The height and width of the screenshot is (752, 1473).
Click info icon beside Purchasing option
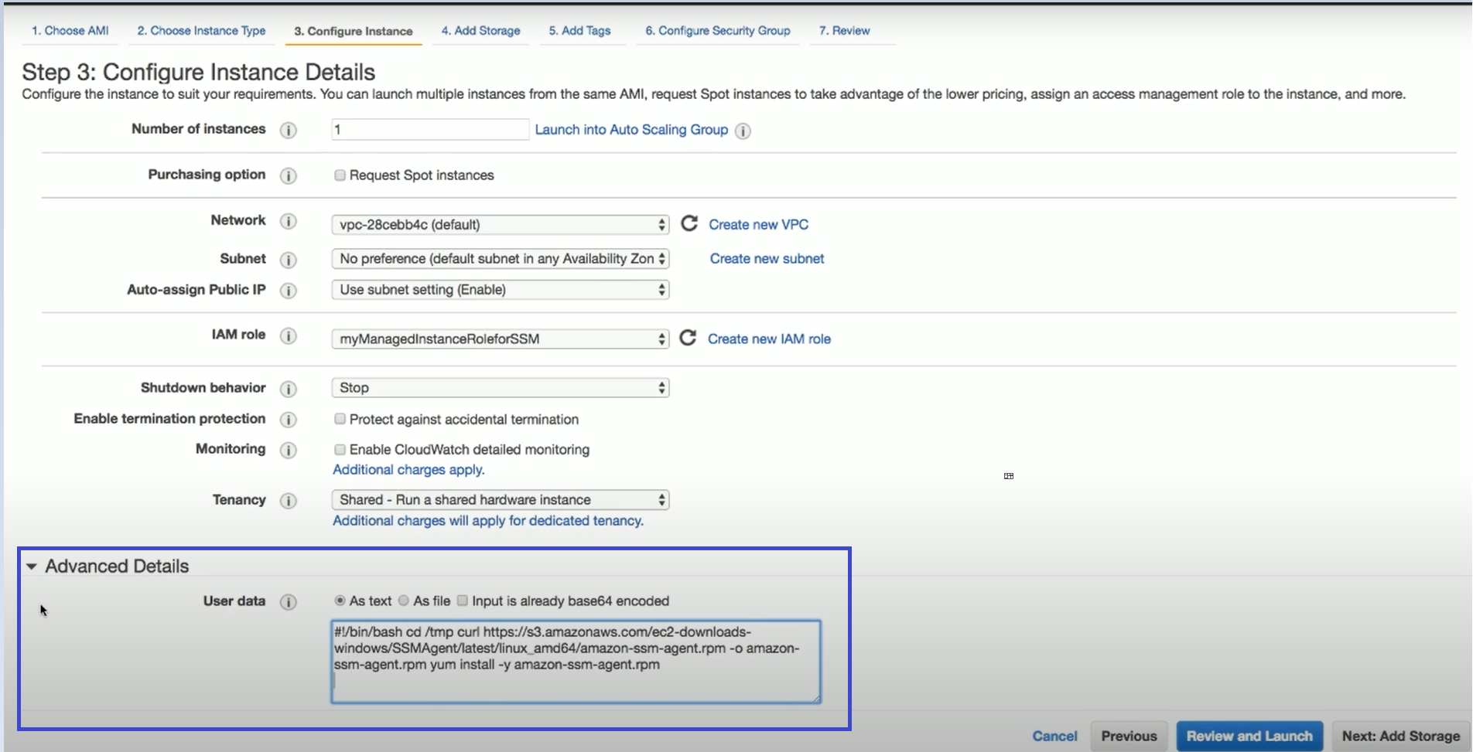click(288, 175)
